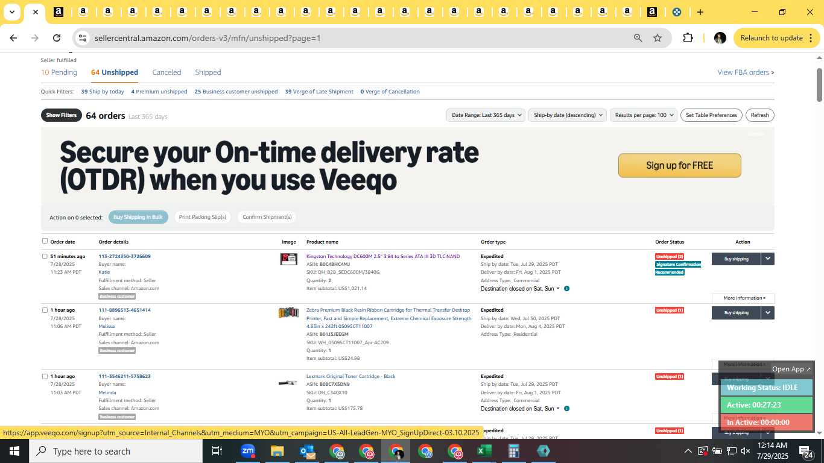Switch to the 64 Unshipped tab
Screen dimensions: 824x463
click(115, 72)
